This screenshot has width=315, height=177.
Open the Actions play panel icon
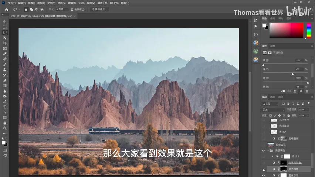256,26
